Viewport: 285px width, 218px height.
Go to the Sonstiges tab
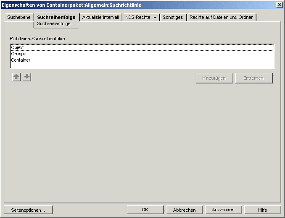click(173, 18)
